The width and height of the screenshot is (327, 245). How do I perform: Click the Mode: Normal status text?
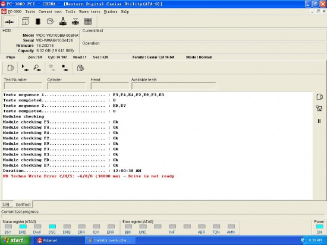click(x=199, y=57)
